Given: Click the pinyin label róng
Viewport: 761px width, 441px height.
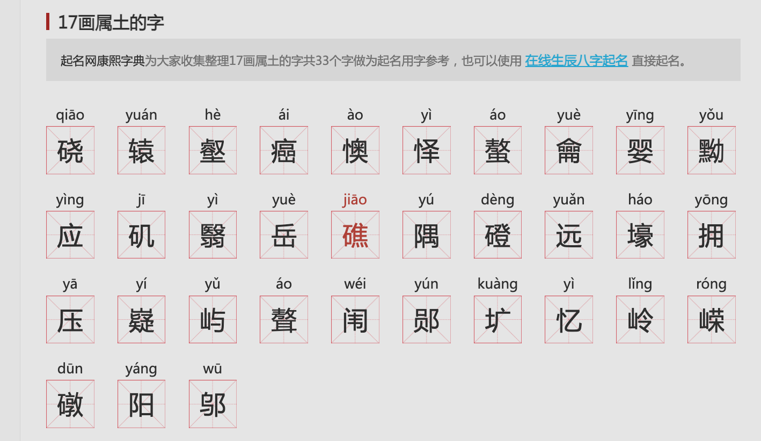Looking at the screenshot, I should tap(712, 284).
